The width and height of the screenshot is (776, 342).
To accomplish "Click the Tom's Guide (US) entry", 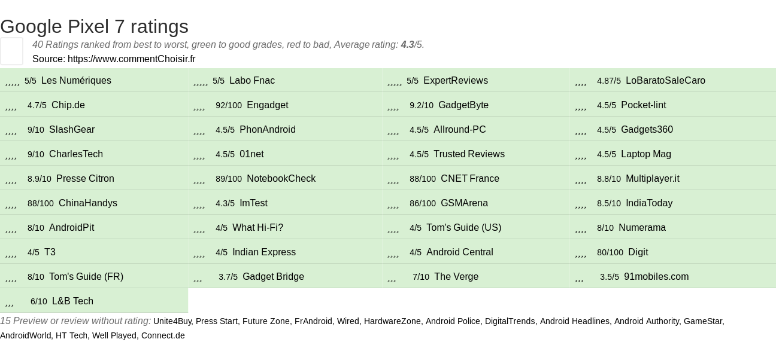I will pos(463,228).
